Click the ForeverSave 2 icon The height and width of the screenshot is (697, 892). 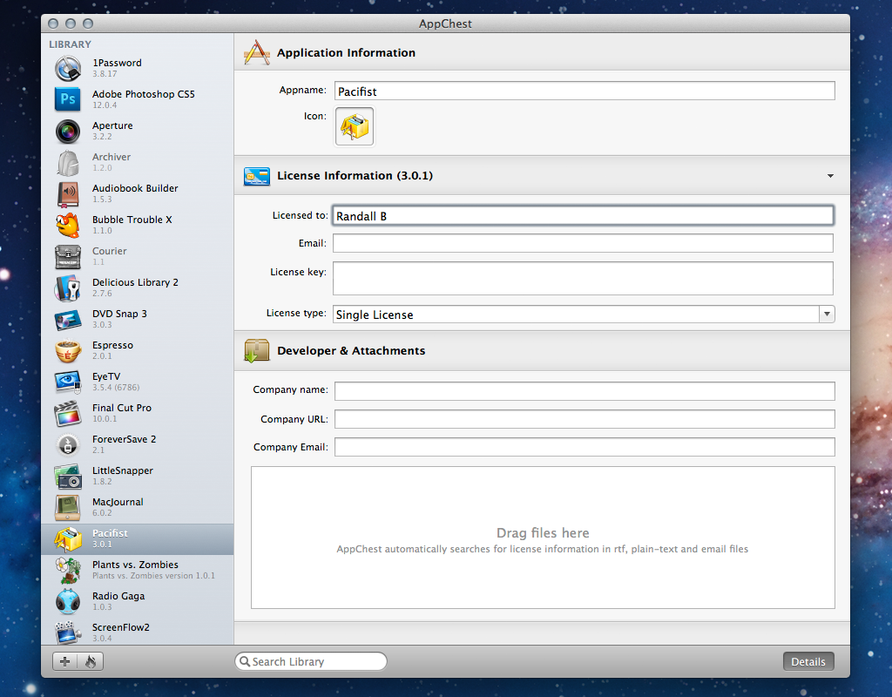[68, 445]
